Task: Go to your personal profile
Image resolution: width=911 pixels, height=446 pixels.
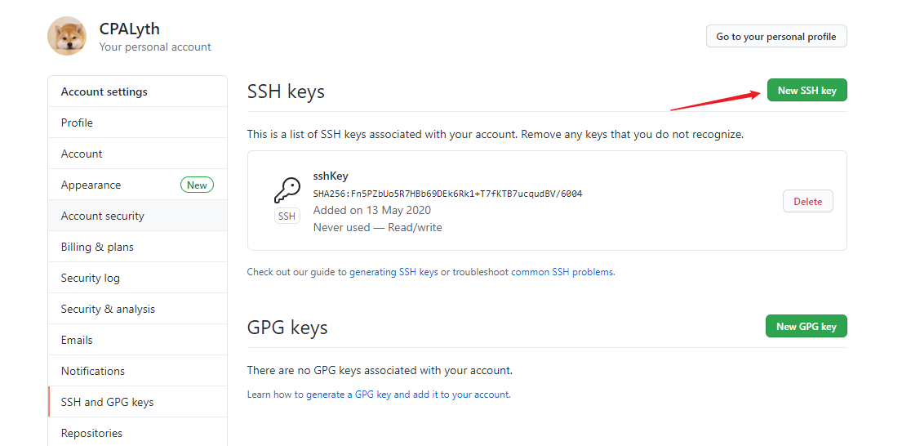Action: point(776,37)
